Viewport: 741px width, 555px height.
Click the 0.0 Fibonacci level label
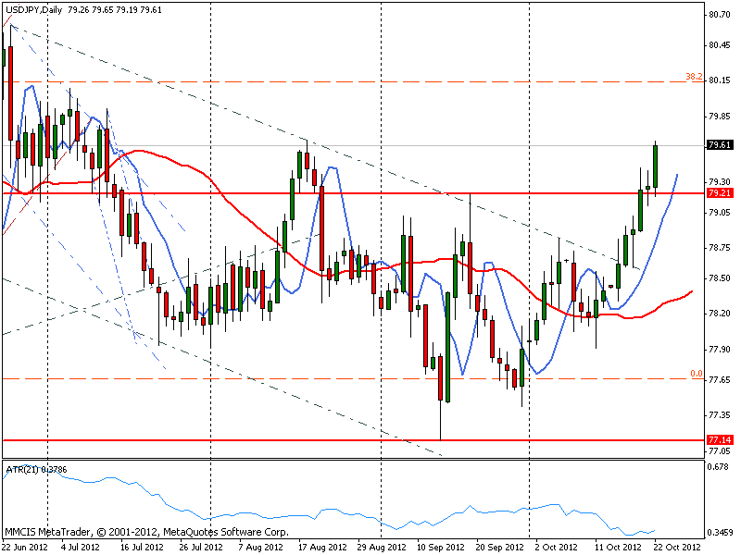click(697, 374)
